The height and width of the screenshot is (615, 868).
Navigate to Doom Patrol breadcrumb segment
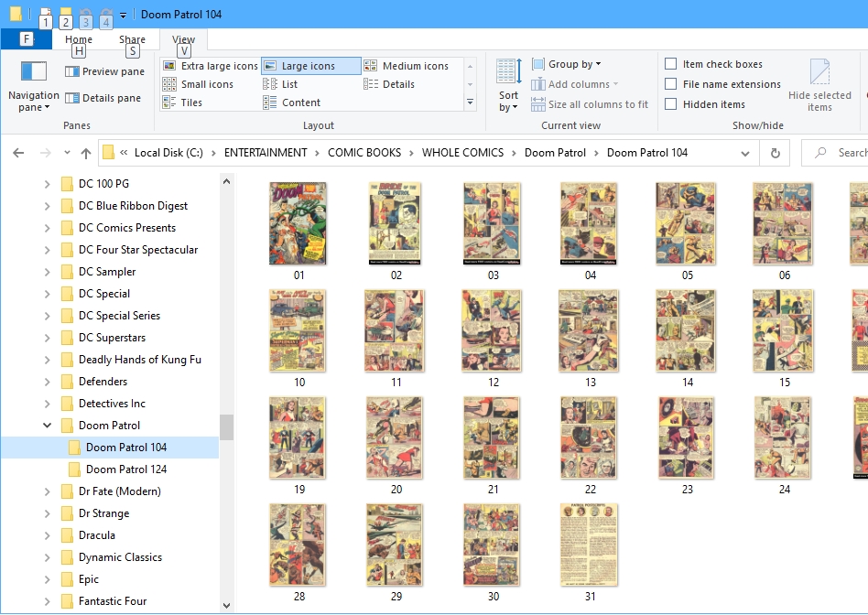pyautogui.click(x=555, y=153)
